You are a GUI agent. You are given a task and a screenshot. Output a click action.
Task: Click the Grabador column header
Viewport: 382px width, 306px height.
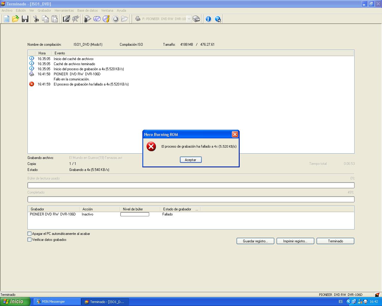pos(54,209)
